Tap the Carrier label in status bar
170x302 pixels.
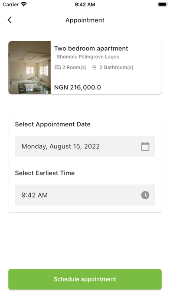coord(10,4)
